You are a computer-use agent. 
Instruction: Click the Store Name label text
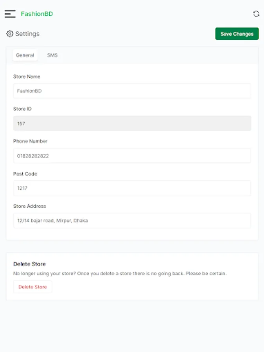pyautogui.click(x=27, y=77)
